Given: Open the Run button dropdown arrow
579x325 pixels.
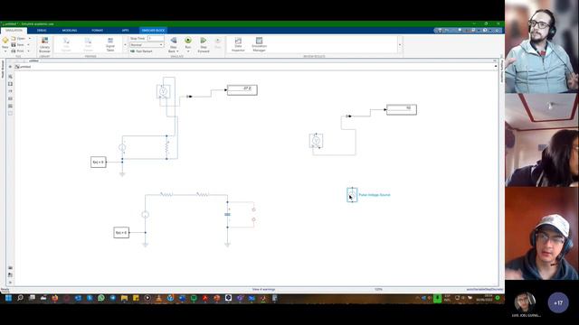Looking at the screenshot, I should (188, 51).
